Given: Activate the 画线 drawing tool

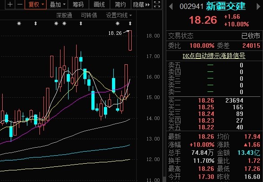Looking at the screenshot, I should pyautogui.click(x=99, y=4).
